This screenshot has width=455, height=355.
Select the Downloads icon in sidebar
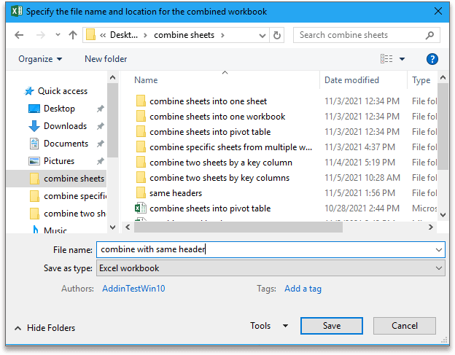(34, 126)
